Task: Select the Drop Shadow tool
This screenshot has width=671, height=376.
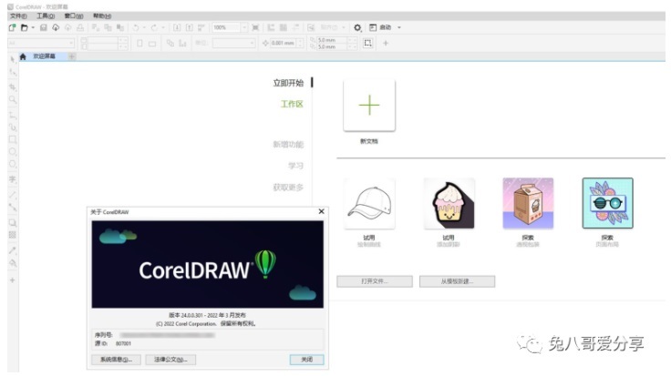Action: 13,223
